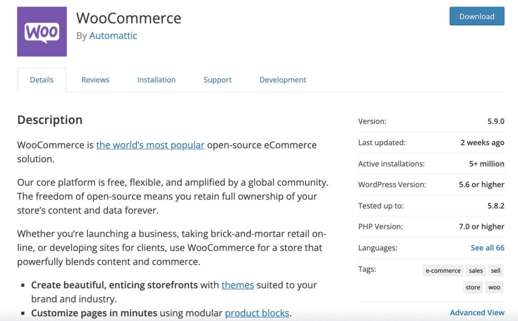Image resolution: width=518 pixels, height=321 pixels.
Task: Click the 2 weeks ago value
Action: (482, 142)
